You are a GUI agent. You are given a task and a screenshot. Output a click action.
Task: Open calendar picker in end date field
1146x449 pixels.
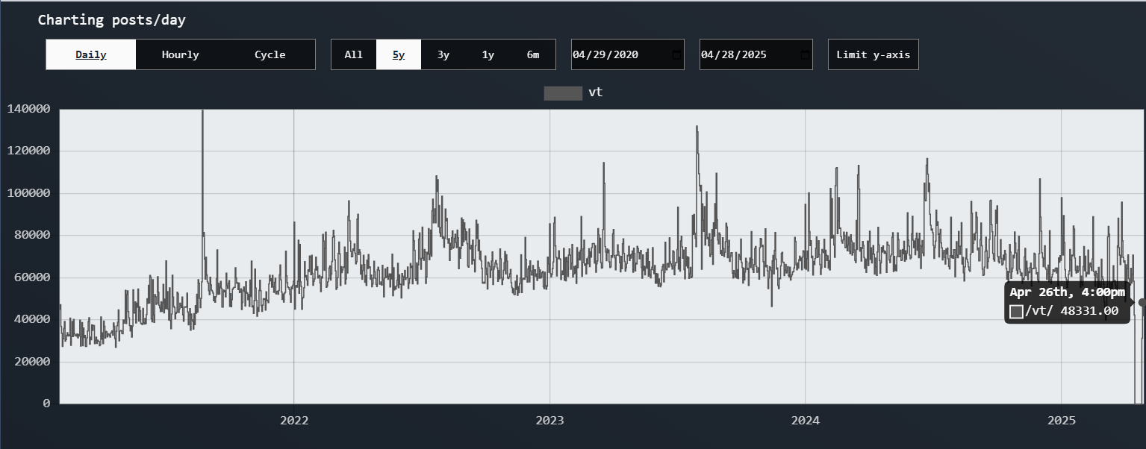coord(804,55)
